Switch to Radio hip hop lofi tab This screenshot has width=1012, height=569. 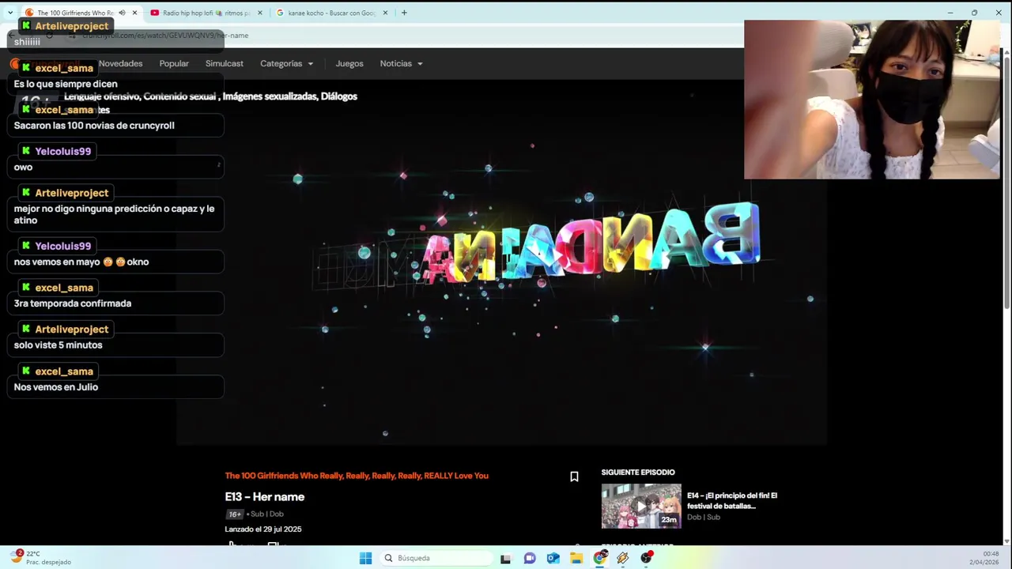pos(204,13)
